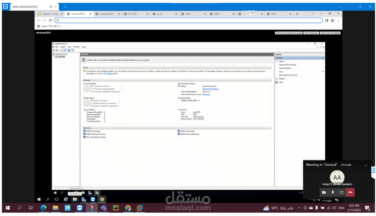The image size is (376, 216).
Task: Open Chrome in the remote session taskbar
Action: [102, 199]
